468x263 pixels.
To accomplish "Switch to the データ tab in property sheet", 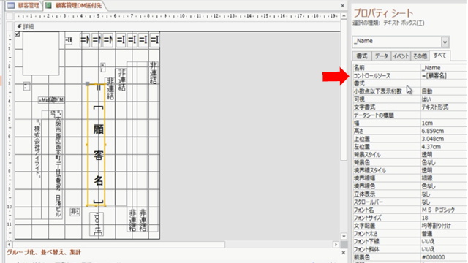I will [x=381, y=56].
